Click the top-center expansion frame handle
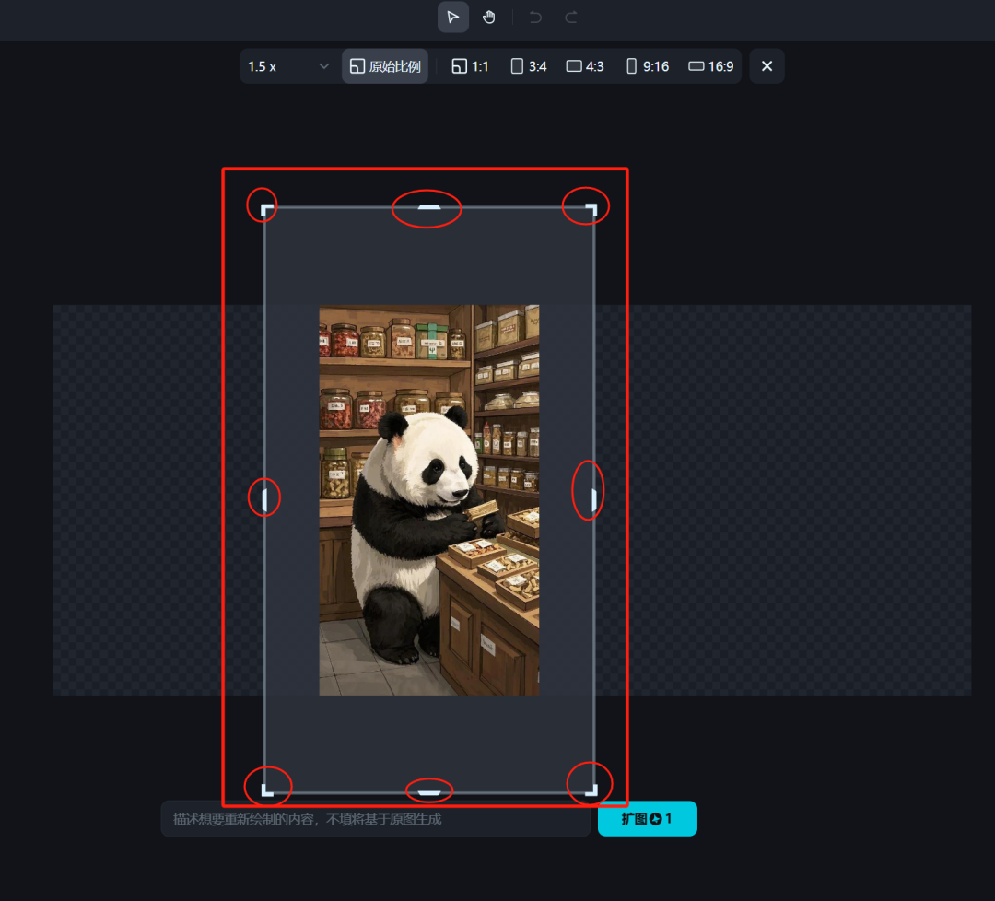The image size is (995, 901). pos(427,208)
